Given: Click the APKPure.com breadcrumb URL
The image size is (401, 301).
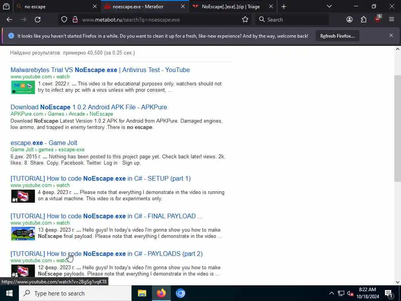Looking at the screenshot, I should pos(61,114).
